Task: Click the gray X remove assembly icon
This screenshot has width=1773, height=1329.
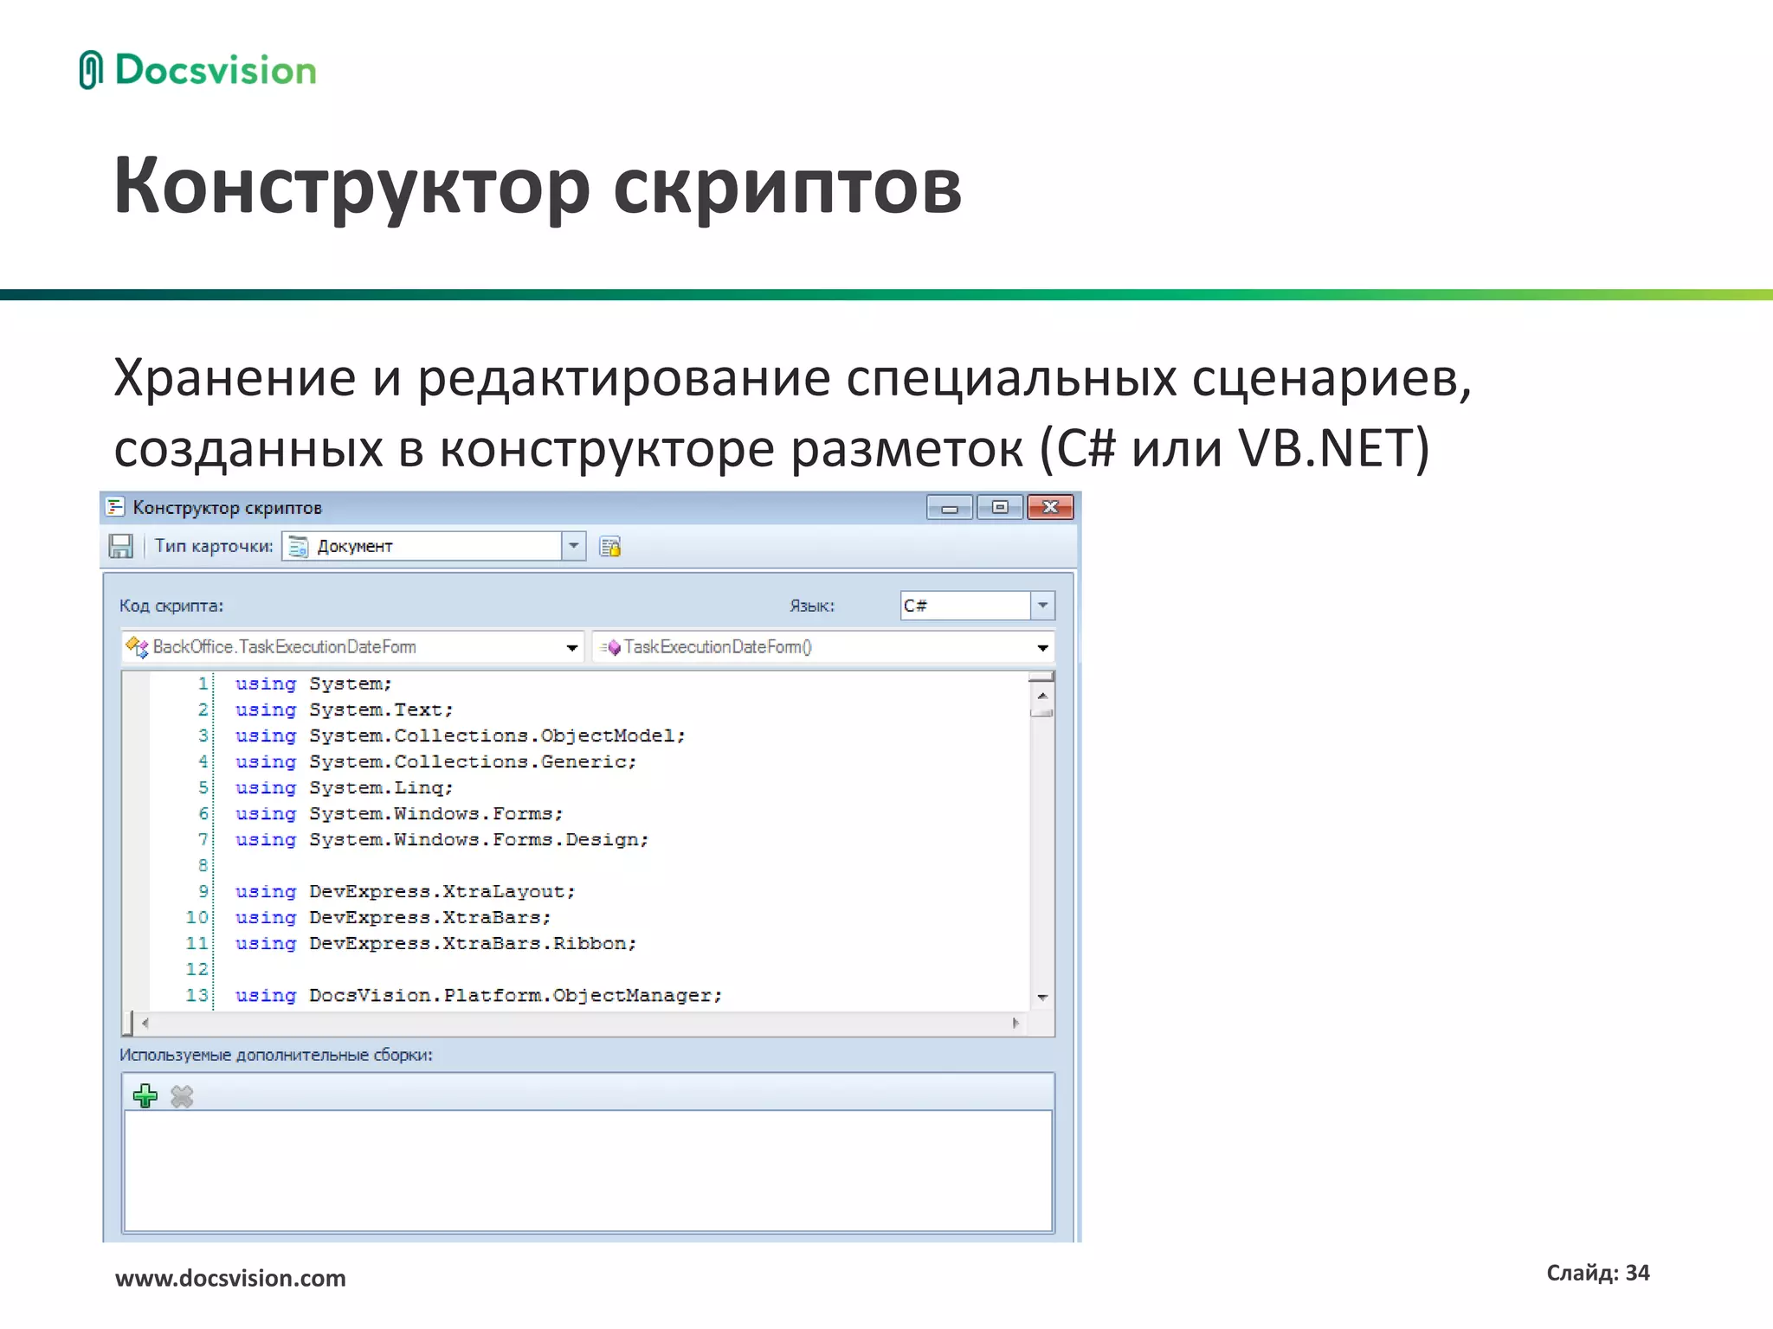Action: click(x=182, y=1096)
